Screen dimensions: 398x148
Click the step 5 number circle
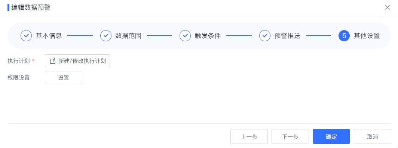coord(344,36)
